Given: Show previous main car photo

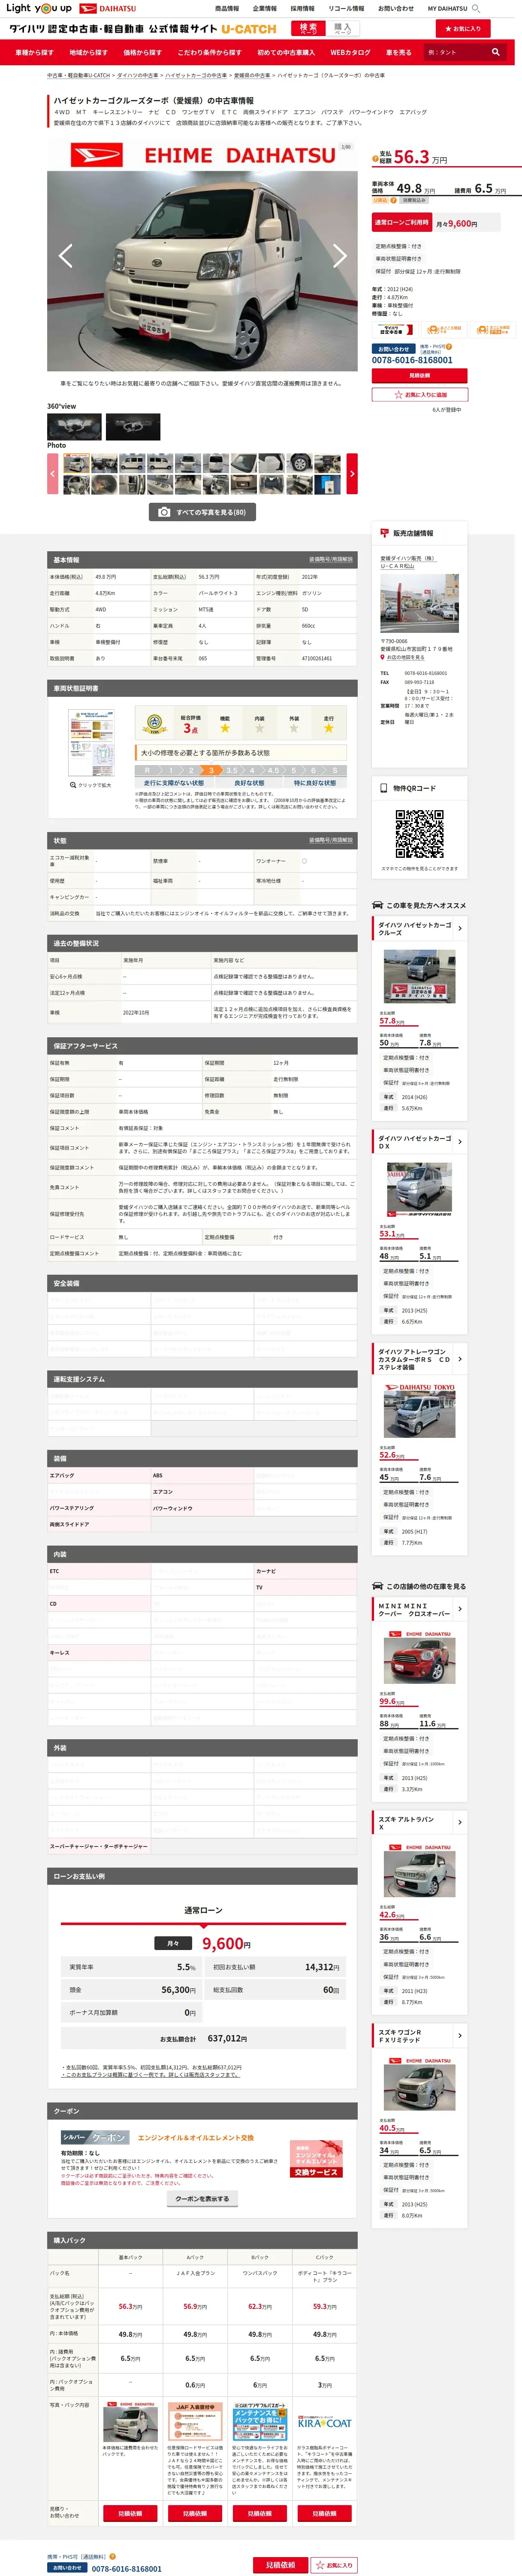Looking at the screenshot, I should 65,255.
